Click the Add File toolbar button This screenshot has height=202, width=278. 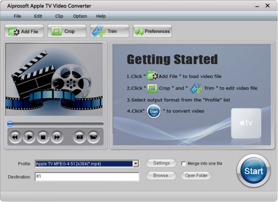[25, 32]
